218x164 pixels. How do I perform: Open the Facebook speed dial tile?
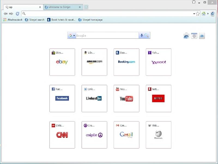tap(62, 98)
